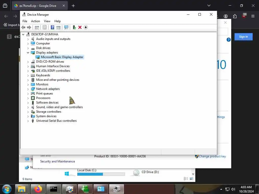Click the Processors chip icon
The height and width of the screenshot is (194, 259).
point(33,98)
